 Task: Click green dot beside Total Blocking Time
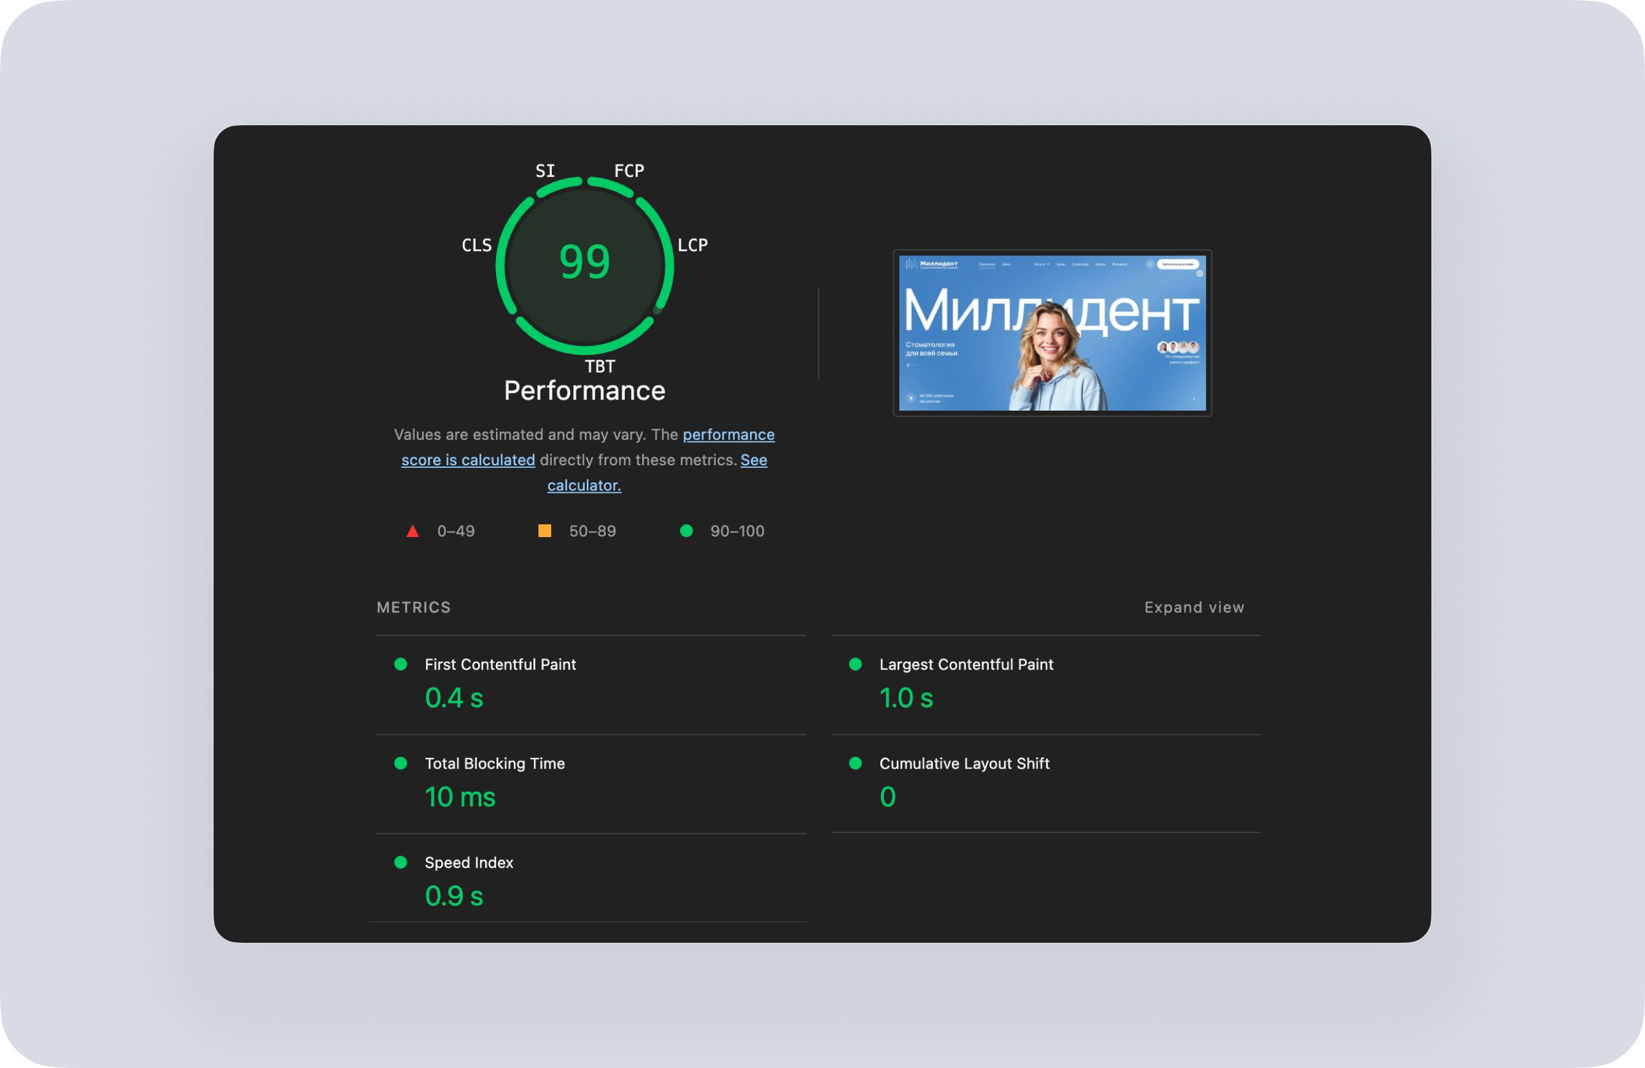[400, 763]
